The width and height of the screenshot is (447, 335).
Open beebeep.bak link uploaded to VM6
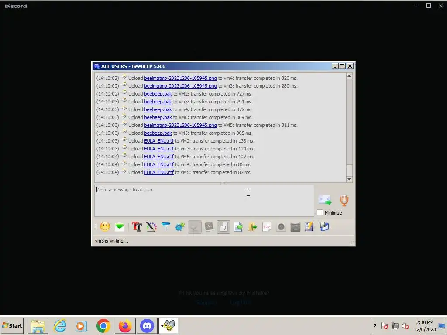point(158,117)
